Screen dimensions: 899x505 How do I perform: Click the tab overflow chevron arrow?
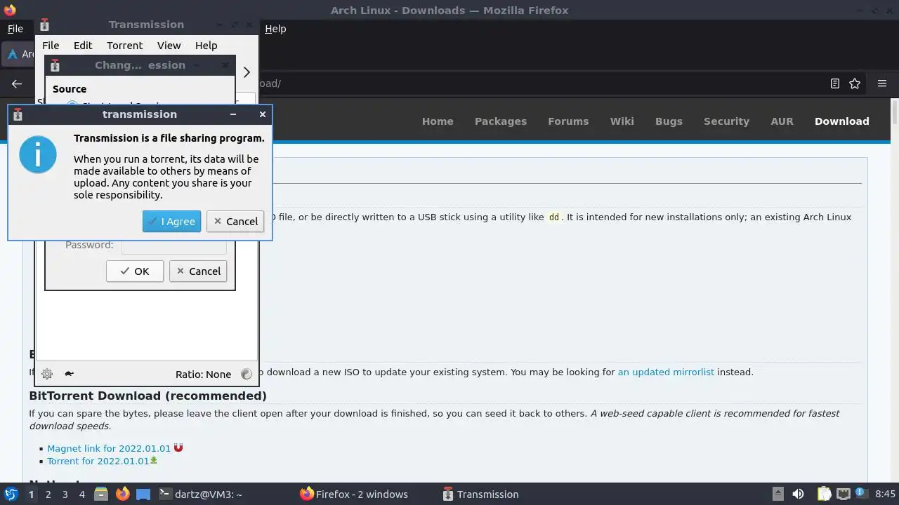tap(247, 72)
